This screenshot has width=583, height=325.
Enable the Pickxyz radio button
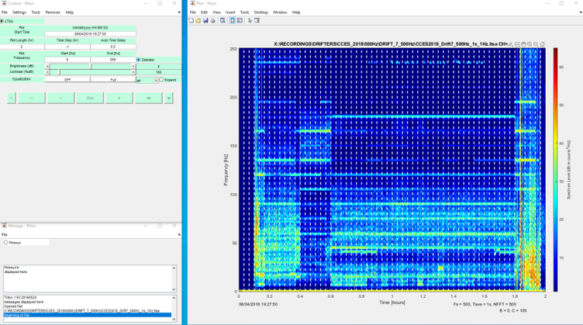[6, 243]
